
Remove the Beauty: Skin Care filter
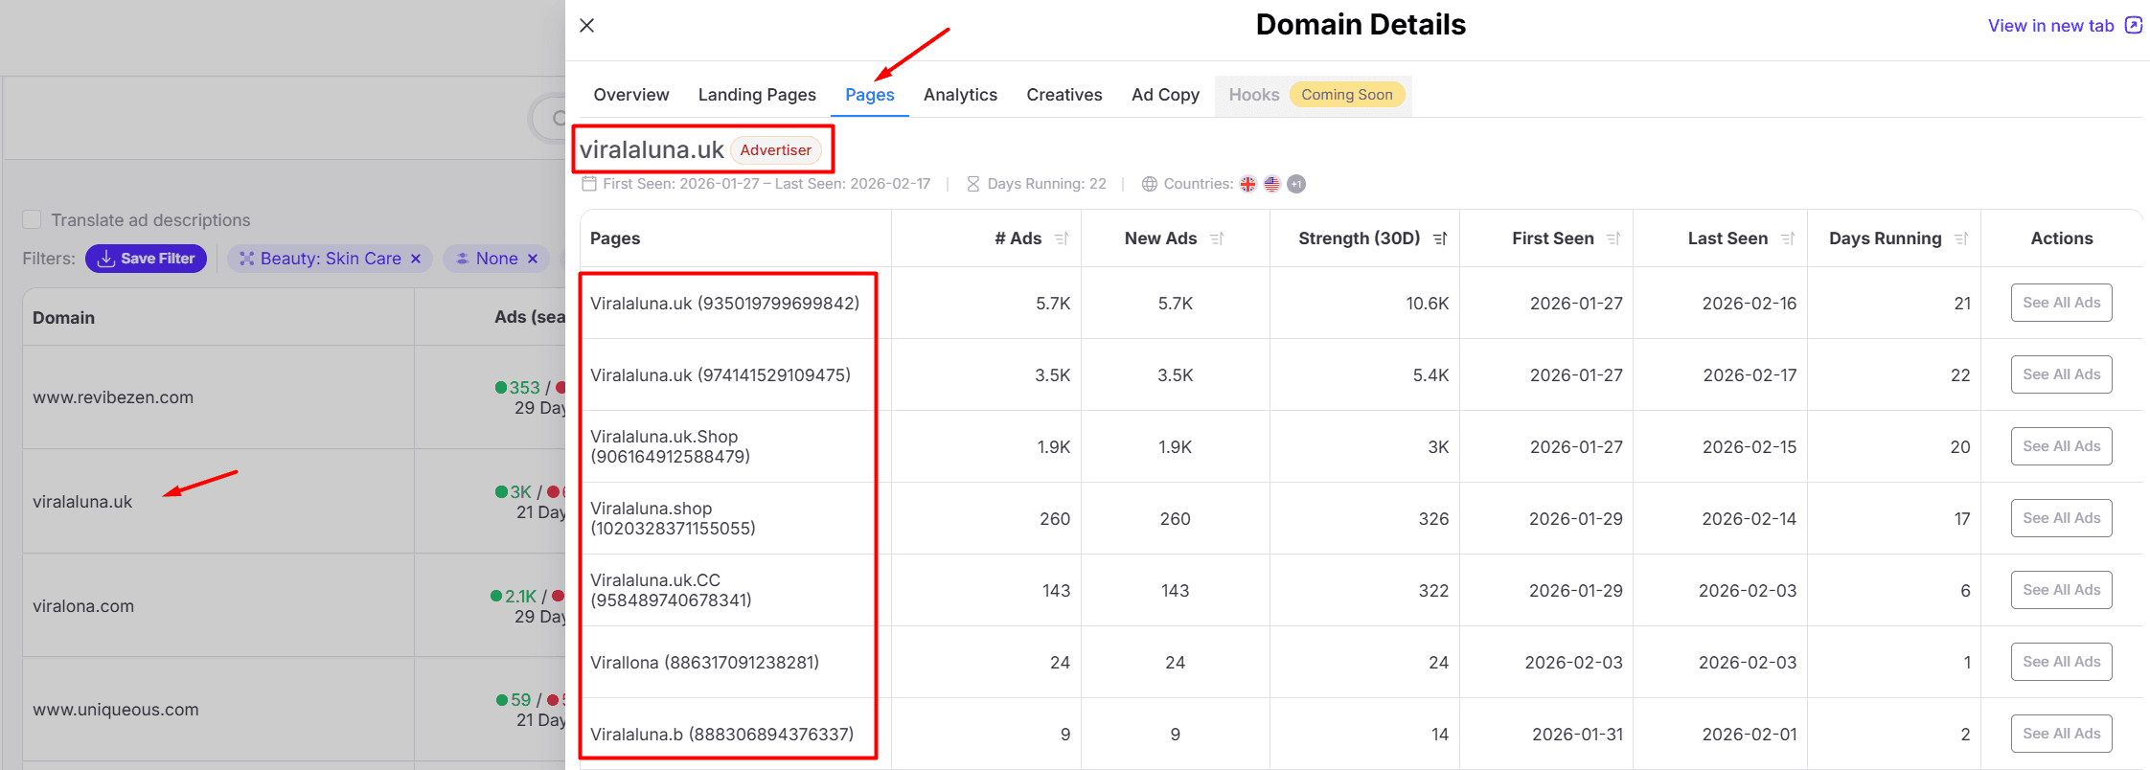[x=416, y=259]
